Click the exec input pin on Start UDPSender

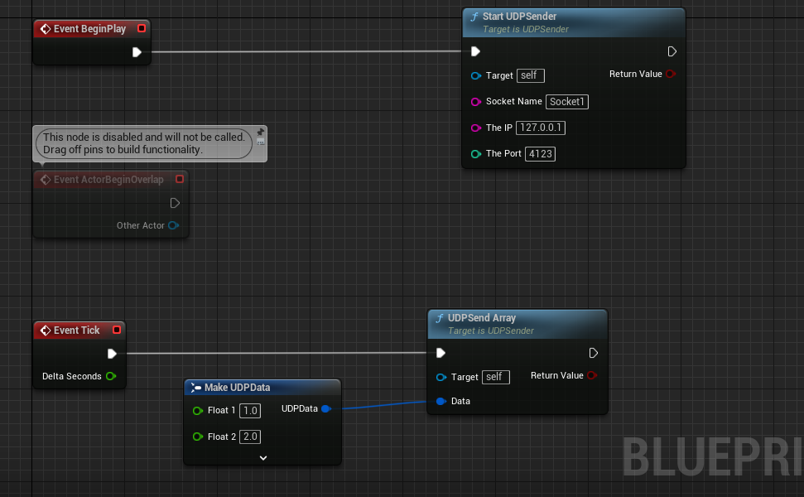click(474, 51)
